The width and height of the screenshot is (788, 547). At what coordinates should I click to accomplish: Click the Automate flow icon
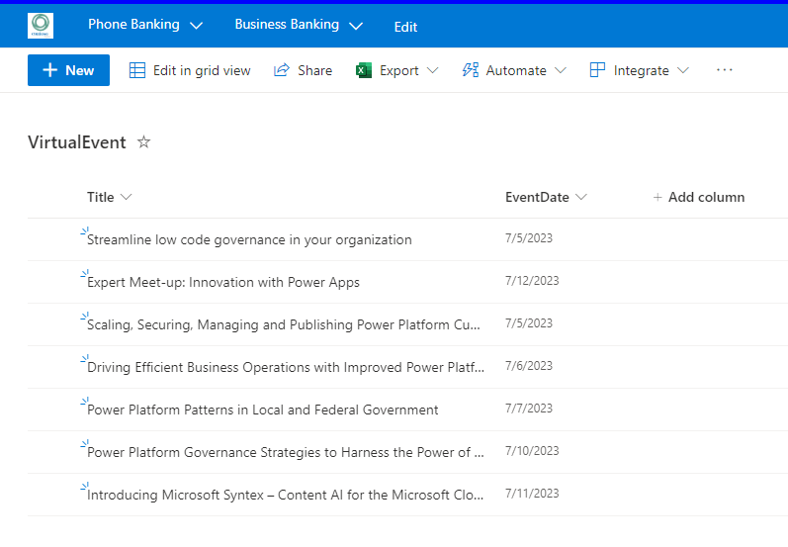(471, 70)
